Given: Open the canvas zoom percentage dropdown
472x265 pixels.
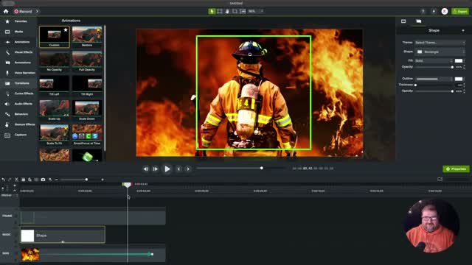Looking at the screenshot, I should (x=255, y=12).
